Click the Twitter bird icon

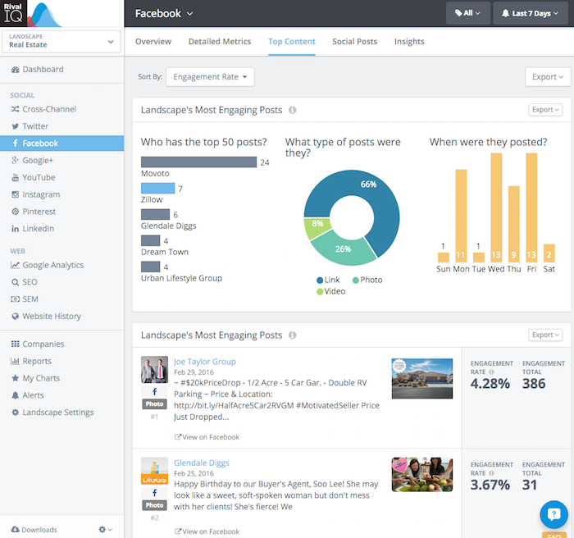click(15, 126)
